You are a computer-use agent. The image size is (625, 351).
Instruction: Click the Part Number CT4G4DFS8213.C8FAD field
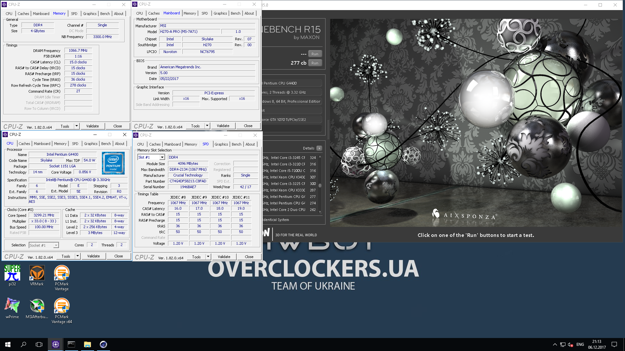click(x=188, y=181)
